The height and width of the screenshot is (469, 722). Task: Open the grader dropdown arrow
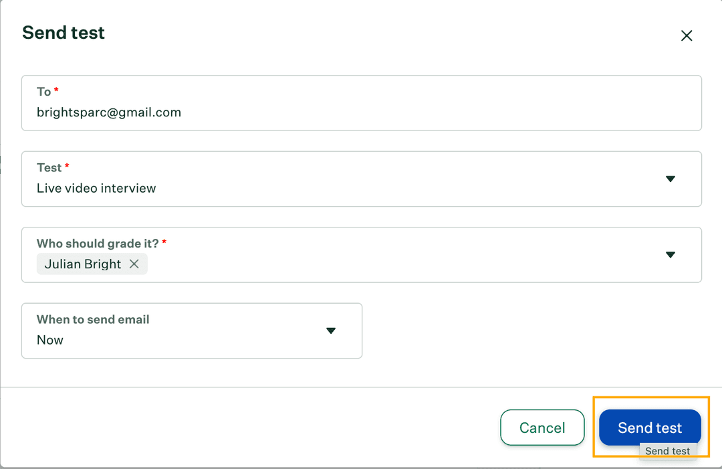(x=671, y=255)
